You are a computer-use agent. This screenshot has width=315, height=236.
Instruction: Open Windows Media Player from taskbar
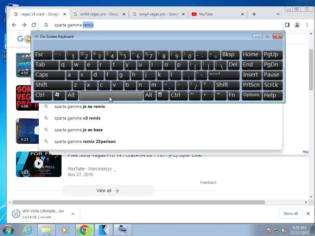pos(65,230)
